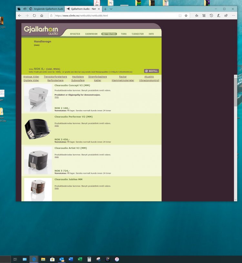Click the Clearaudio Artist V2 cartridge image
The width and height of the screenshot is (242, 263).
pyautogui.click(x=38, y=161)
